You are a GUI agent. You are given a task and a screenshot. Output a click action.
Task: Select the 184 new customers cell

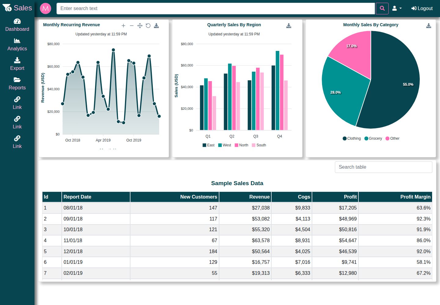pyautogui.click(x=175, y=252)
